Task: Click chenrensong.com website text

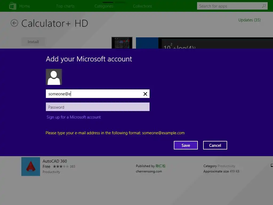Action: (x=149, y=171)
